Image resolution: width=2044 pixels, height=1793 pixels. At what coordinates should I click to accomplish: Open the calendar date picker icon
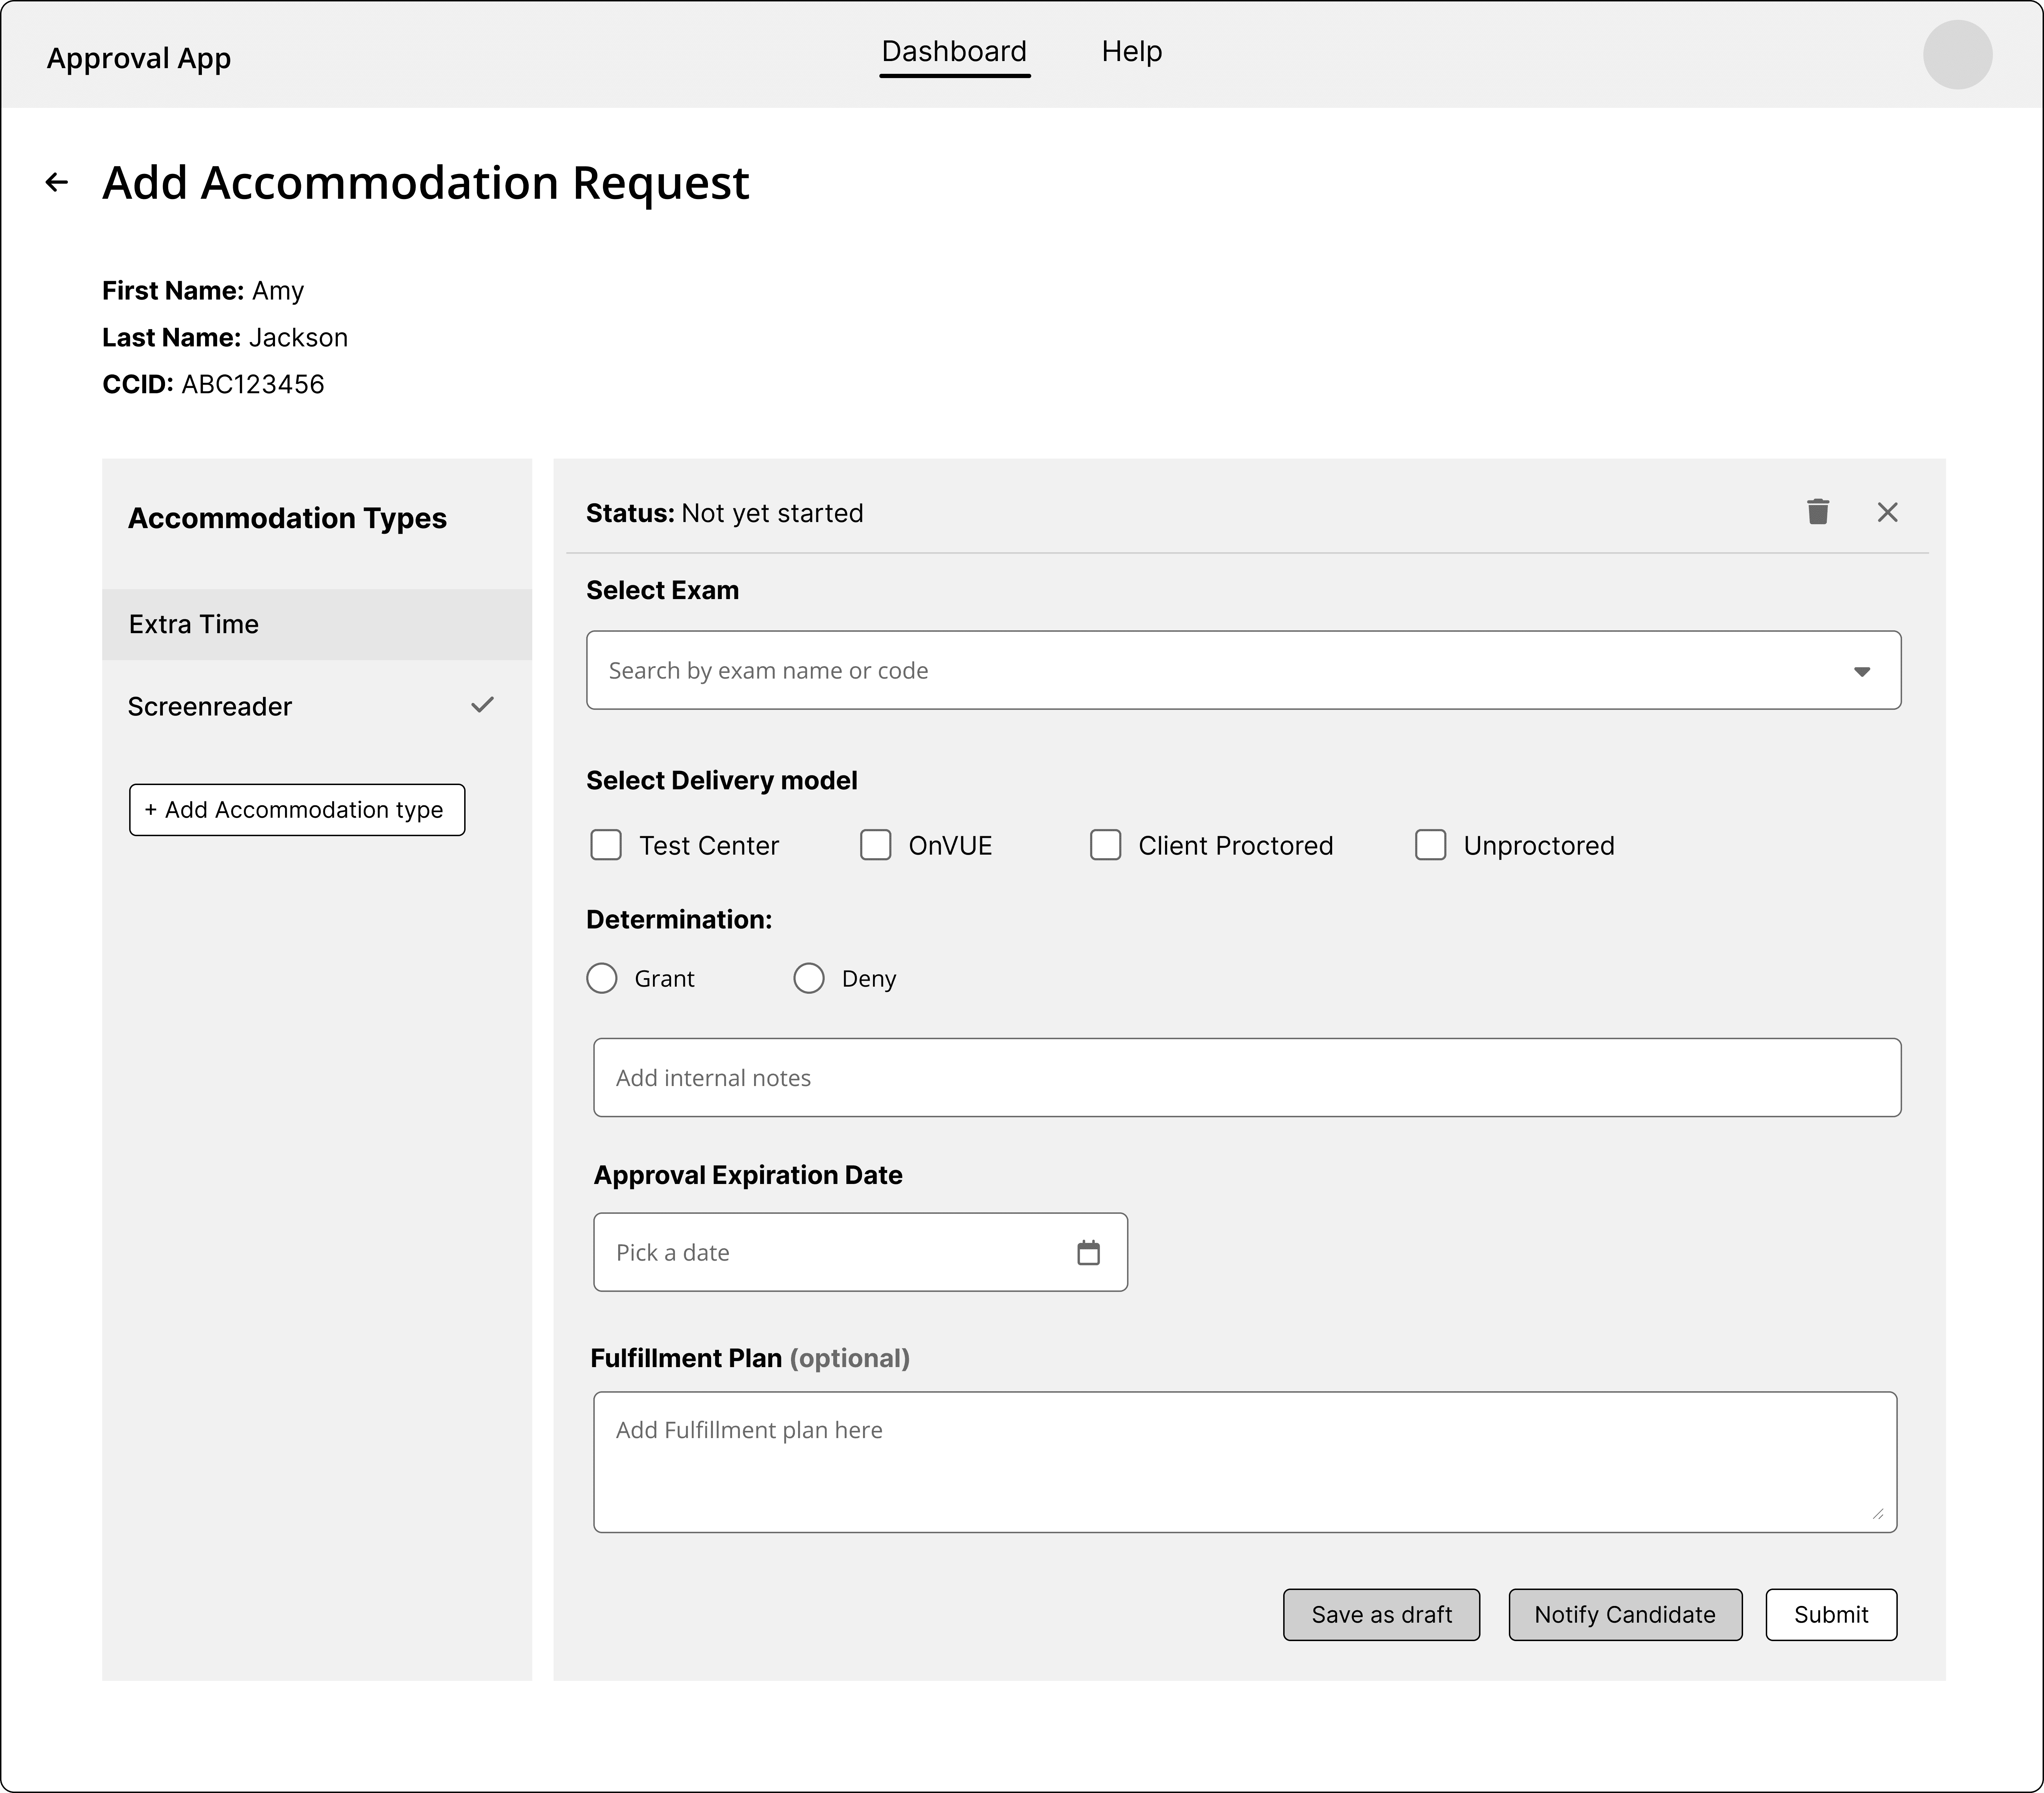pos(1088,1252)
